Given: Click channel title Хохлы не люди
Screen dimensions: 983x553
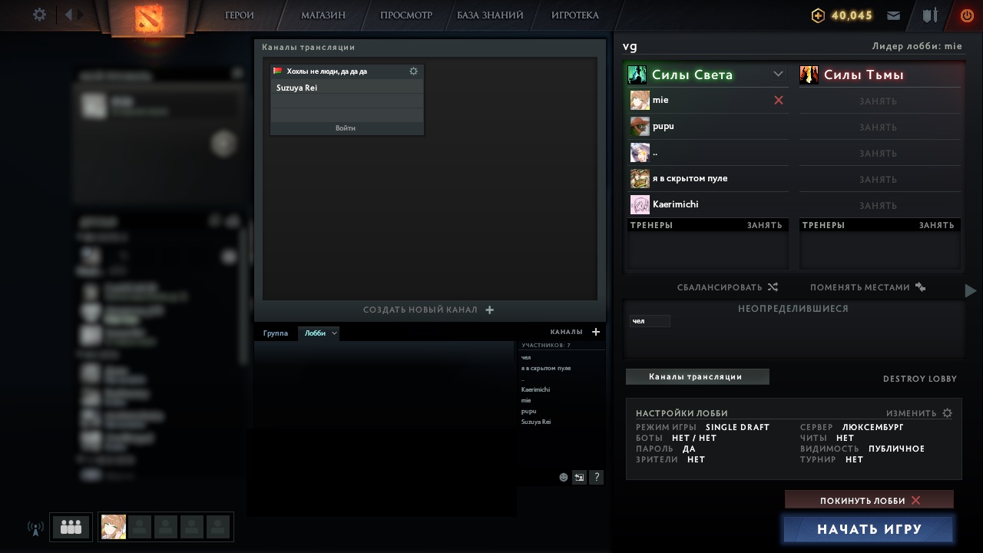Looking at the screenshot, I should point(327,71).
